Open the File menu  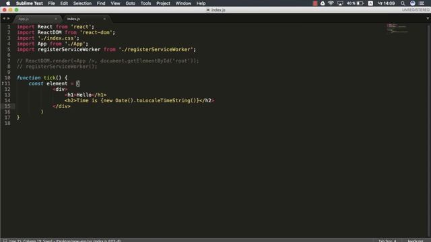51,3
